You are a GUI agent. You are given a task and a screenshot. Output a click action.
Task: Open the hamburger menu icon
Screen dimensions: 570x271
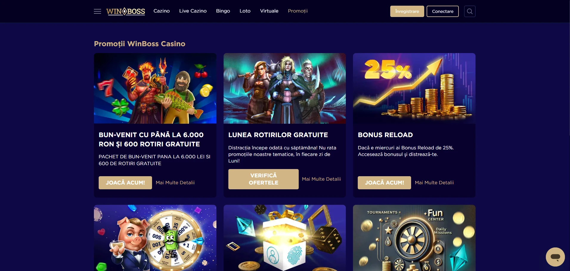97,11
